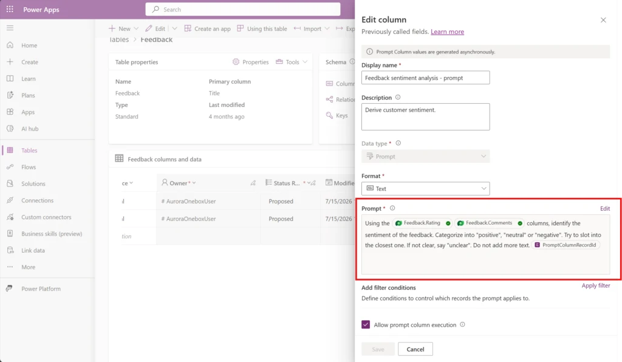The image size is (622, 362).
Task: Click the top Search box
Action: point(243,9)
